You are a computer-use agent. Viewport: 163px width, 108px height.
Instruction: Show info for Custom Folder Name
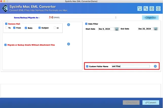[155, 66]
